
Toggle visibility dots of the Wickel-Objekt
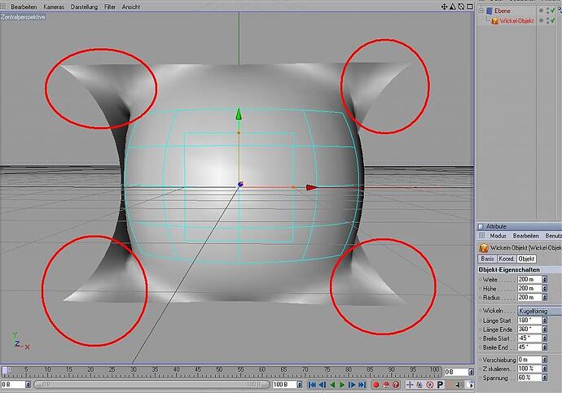click(x=547, y=21)
